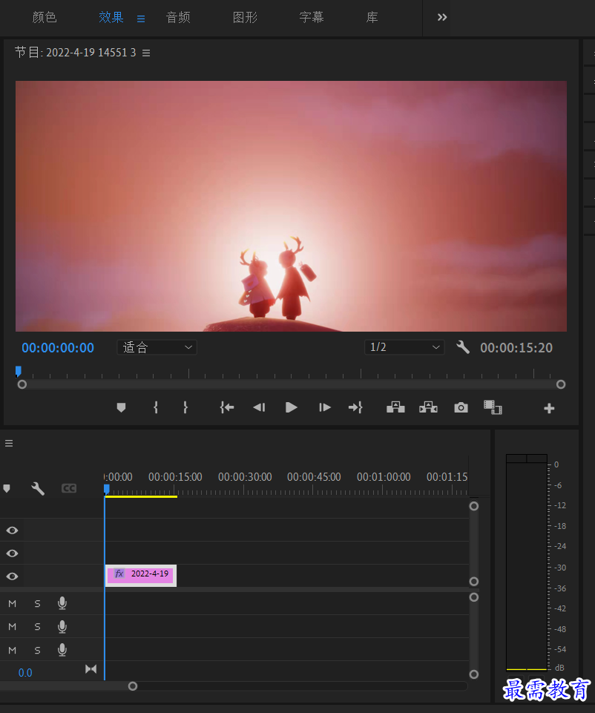Viewport: 595px width, 713px height.
Task: Click the top video track vertical zoom handle
Action: [x=473, y=506]
